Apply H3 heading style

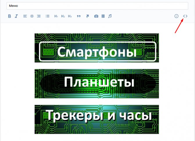(x=70, y=16)
